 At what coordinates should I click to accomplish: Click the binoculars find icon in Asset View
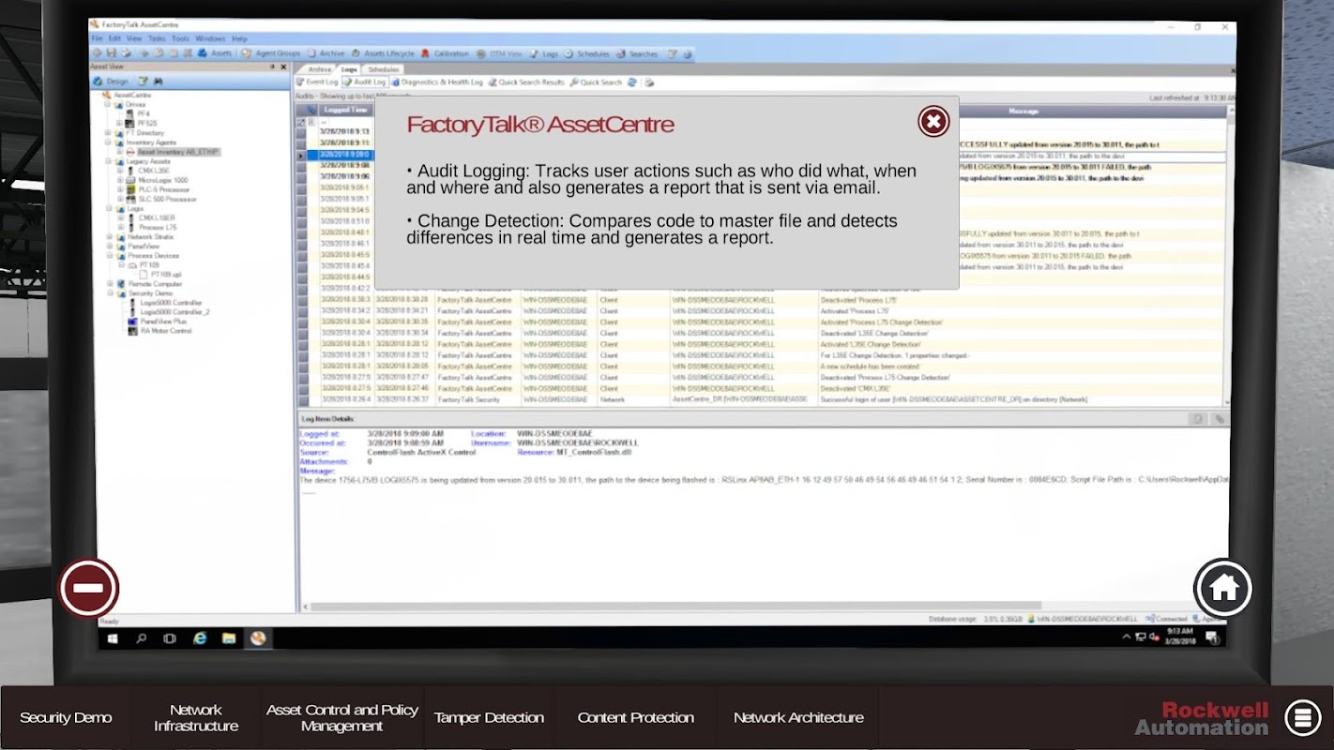click(158, 82)
